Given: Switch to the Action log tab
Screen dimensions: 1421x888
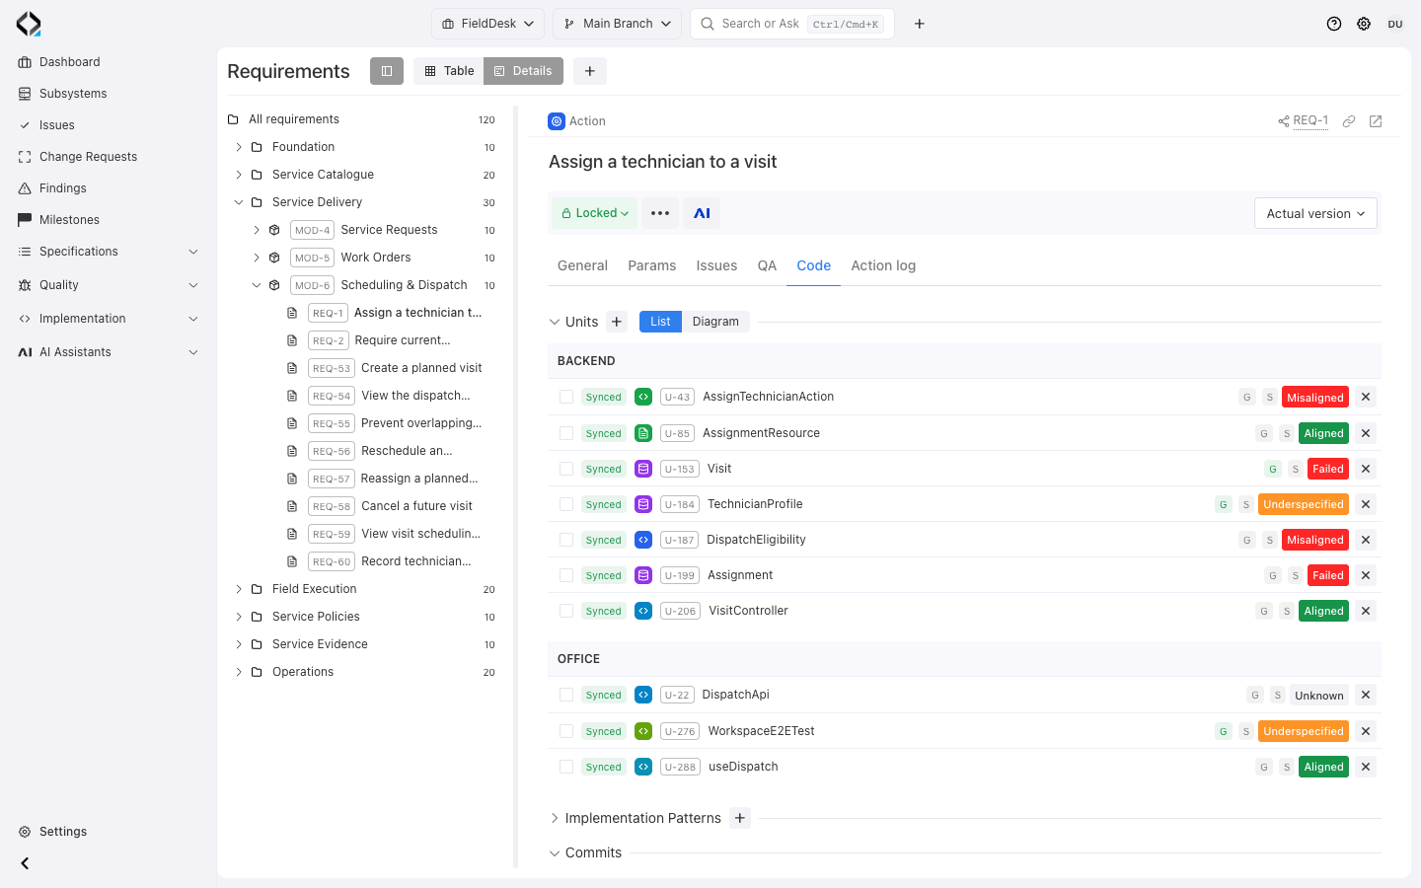Looking at the screenshot, I should (883, 265).
